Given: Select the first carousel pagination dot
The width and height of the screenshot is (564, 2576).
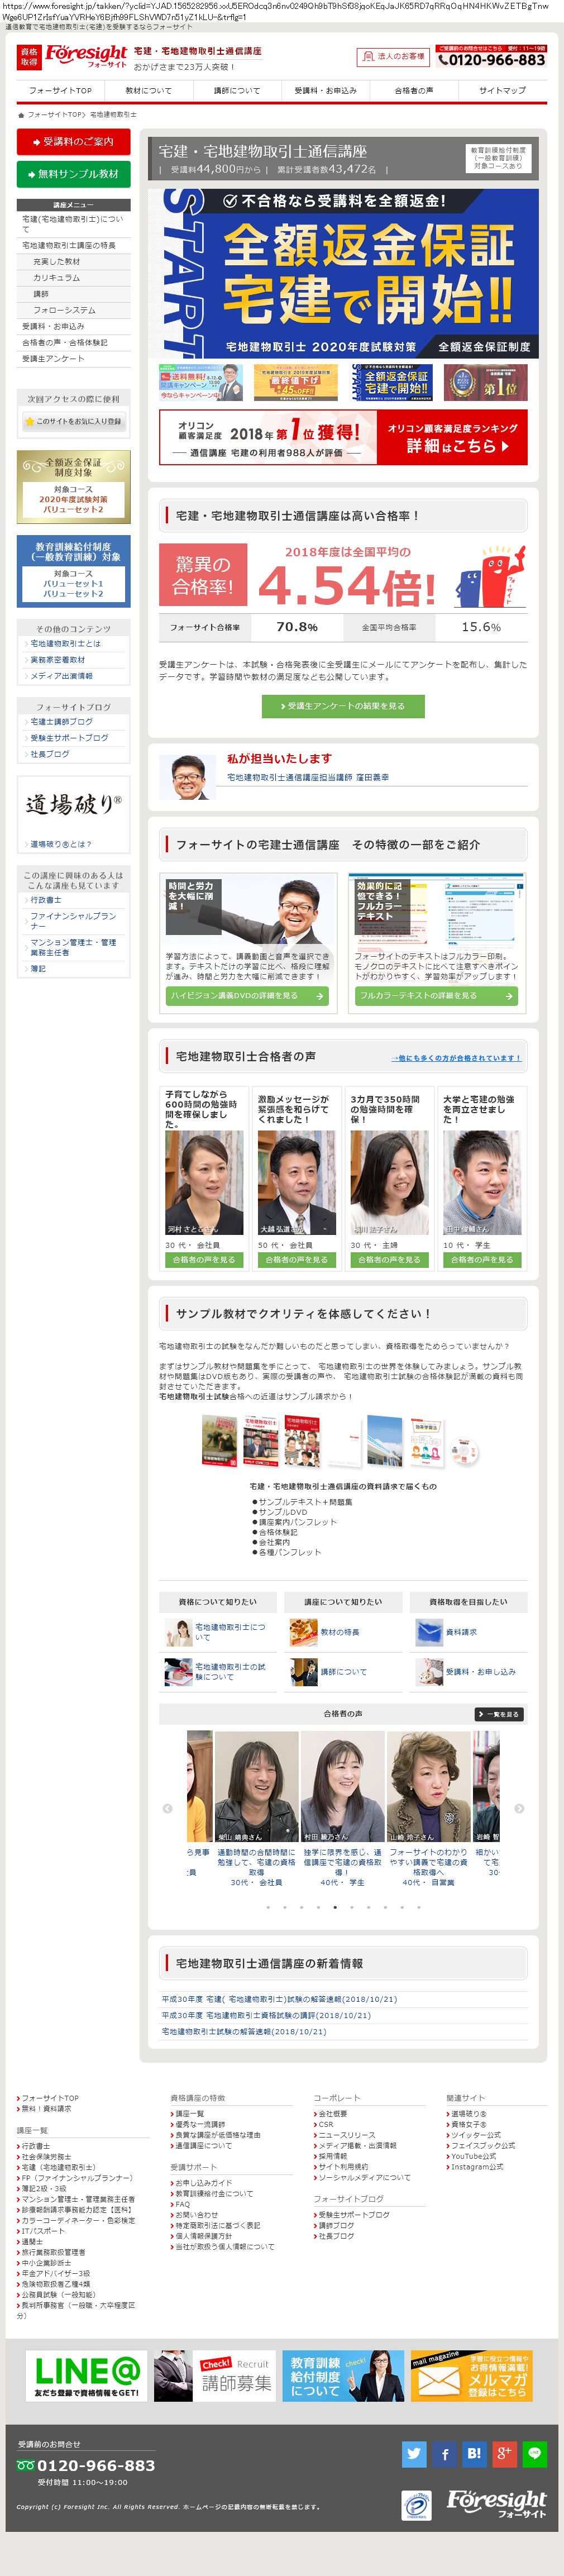Looking at the screenshot, I should (x=268, y=1907).
